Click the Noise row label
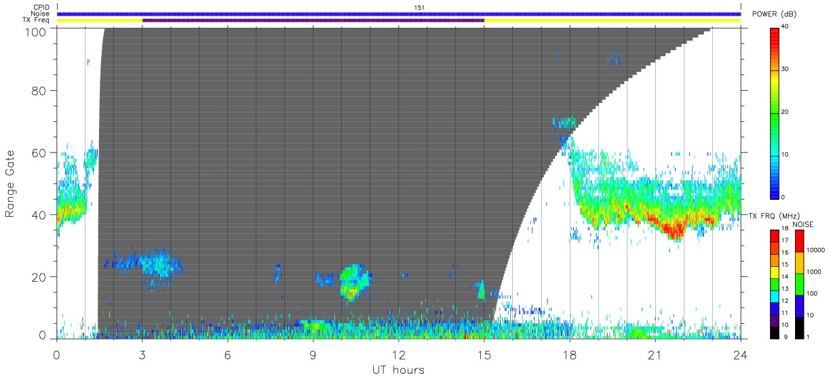Viewport: 833px width, 384px height. point(41,14)
